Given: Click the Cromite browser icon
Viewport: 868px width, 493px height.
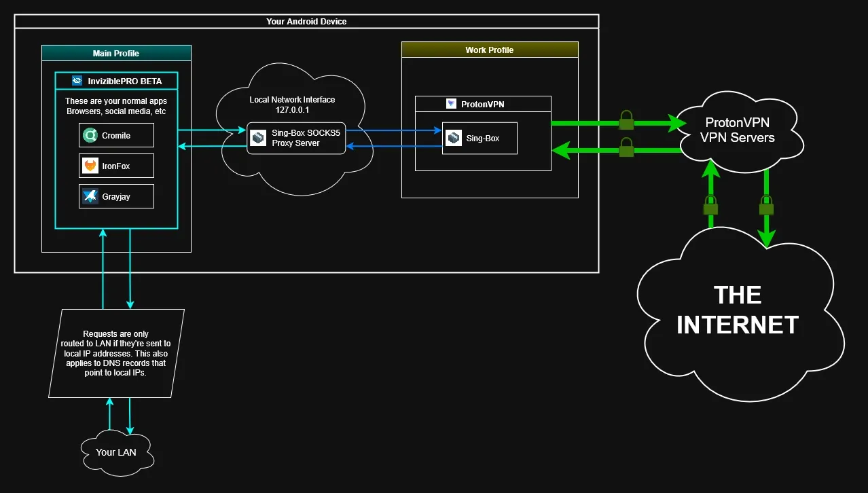Looking at the screenshot, I should point(90,136).
